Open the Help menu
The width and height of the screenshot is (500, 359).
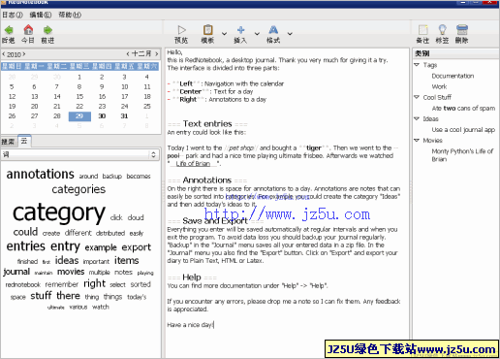pos(70,15)
